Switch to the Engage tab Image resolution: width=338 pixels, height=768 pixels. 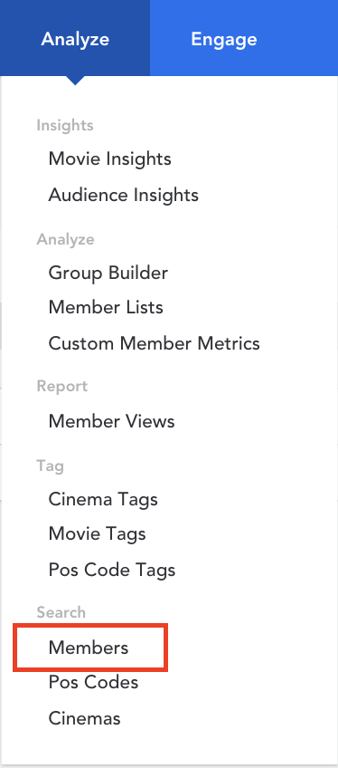[x=224, y=39]
